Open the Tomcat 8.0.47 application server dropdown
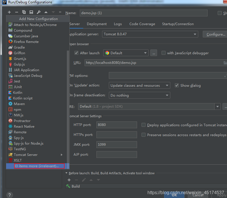The height and width of the screenshot is (198, 227). pyautogui.click(x=150, y=34)
